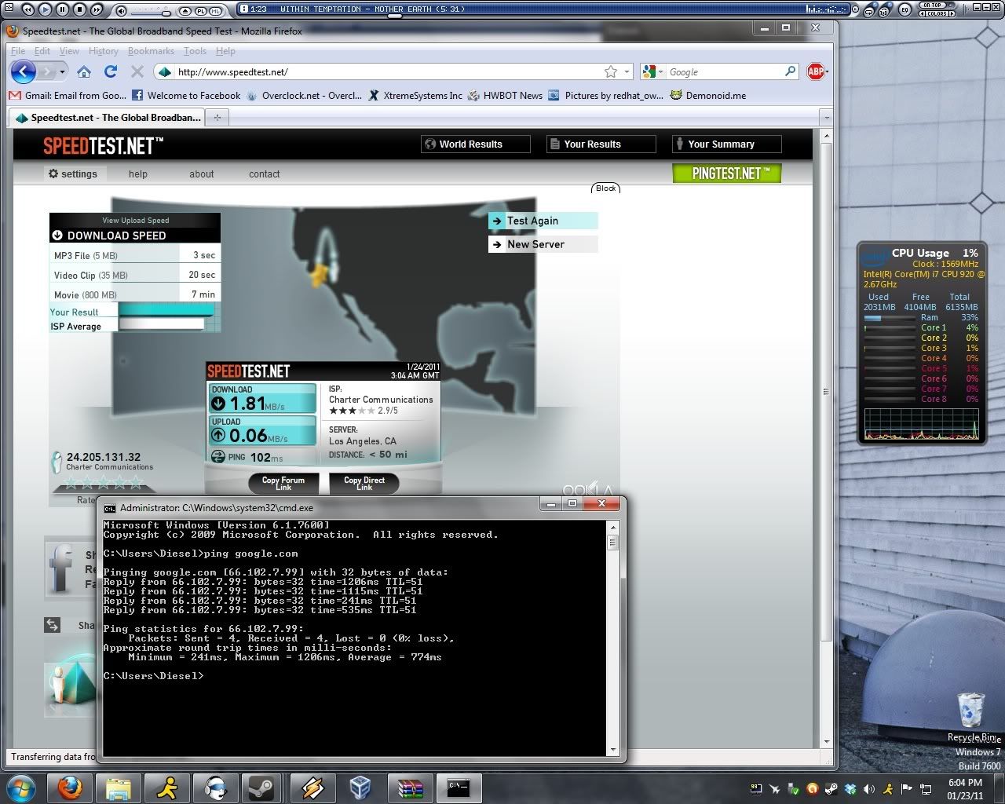1005x804 pixels.
Task: Open Gmail bookmark in bookmarks toolbar
Action: (68, 96)
